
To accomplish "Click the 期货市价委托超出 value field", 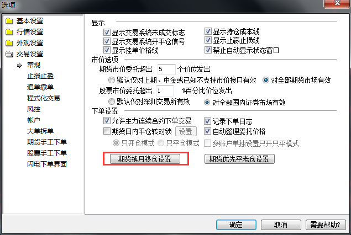I will (x=166, y=69).
